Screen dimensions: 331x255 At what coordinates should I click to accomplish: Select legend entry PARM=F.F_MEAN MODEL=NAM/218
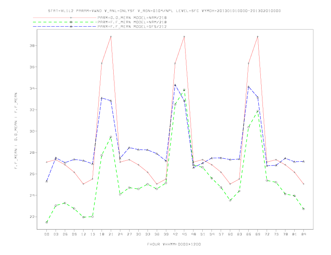click(x=132, y=22)
